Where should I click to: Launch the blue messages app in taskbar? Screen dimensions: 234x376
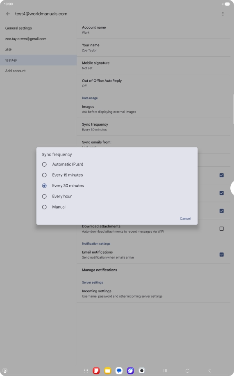click(119, 371)
